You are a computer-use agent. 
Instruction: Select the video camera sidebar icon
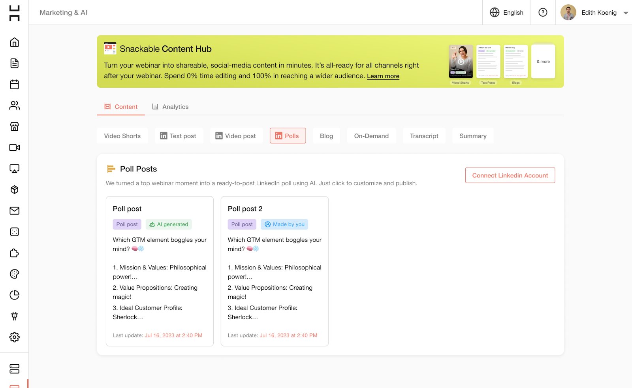[14, 147]
